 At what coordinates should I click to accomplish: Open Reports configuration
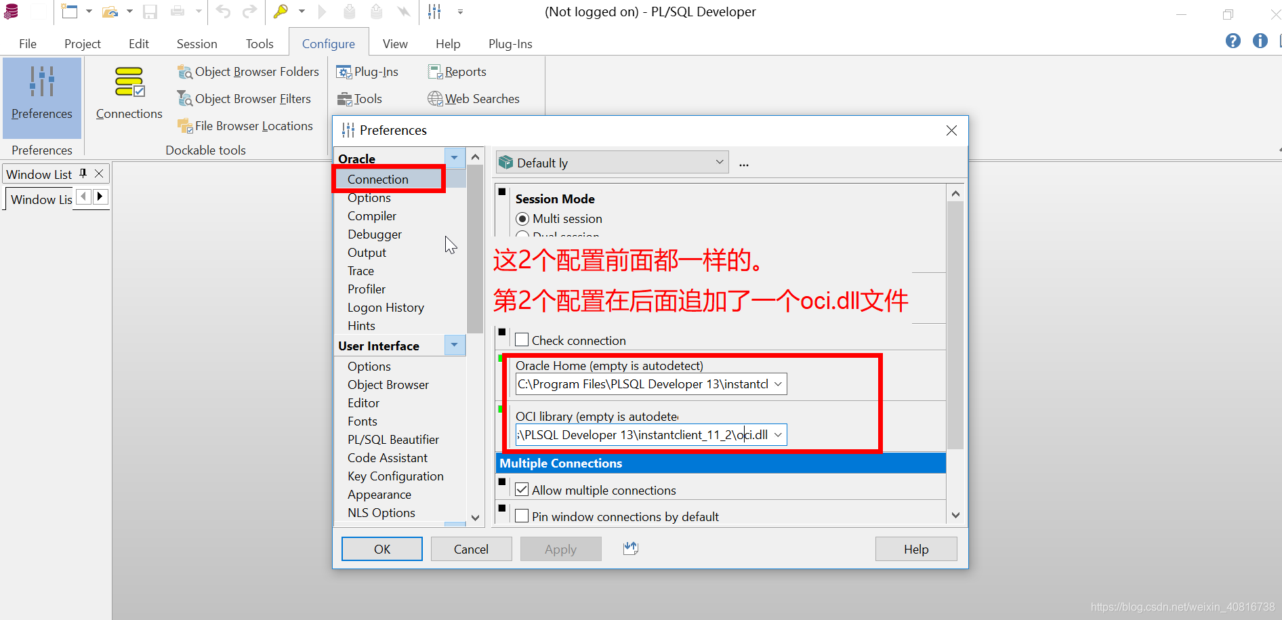click(457, 72)
